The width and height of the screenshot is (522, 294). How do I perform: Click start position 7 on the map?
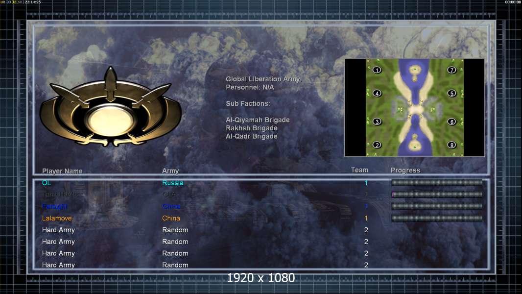click(x=452, y=70)
